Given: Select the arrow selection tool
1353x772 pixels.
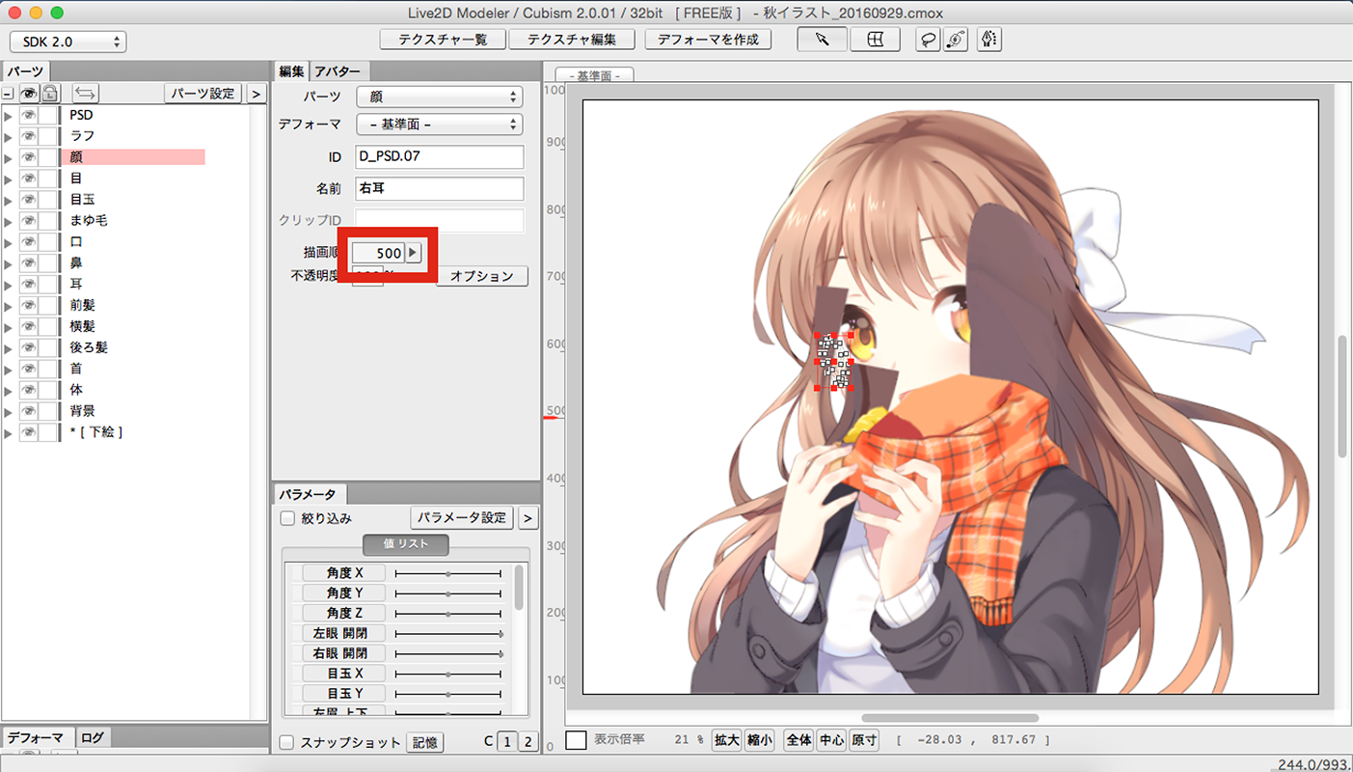Looking at the screenshot, I should click(822, 40).
